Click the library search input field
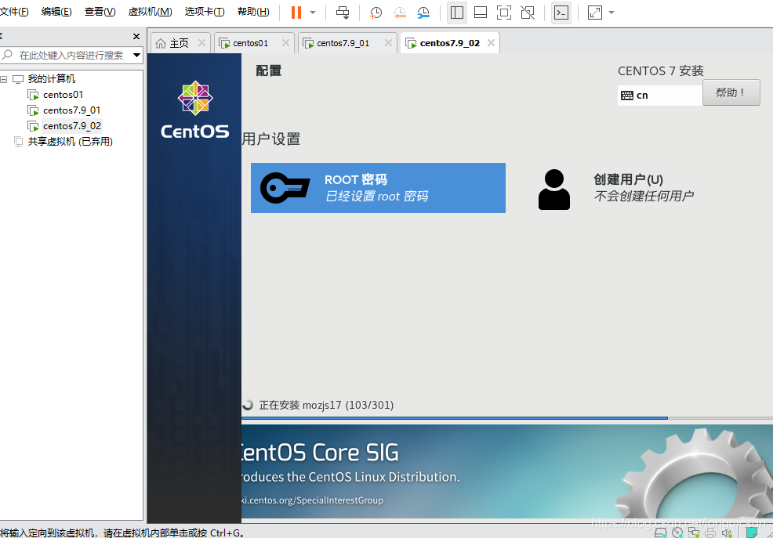Viewport: 773px width, 538px height. click(x=71, y=55)
